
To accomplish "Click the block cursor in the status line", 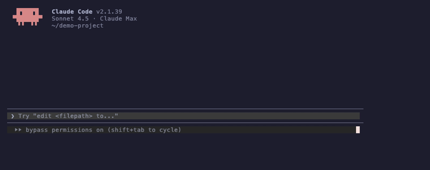I will tap(358, 130).
